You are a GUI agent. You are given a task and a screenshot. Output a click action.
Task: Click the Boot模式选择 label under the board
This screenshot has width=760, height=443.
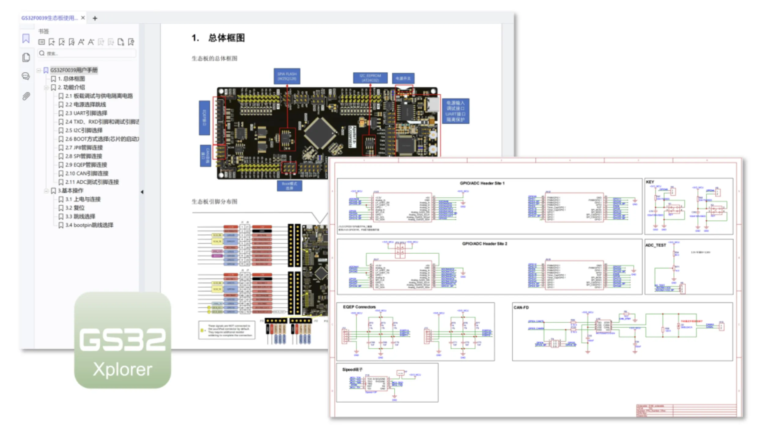click(x=289, y=186)
